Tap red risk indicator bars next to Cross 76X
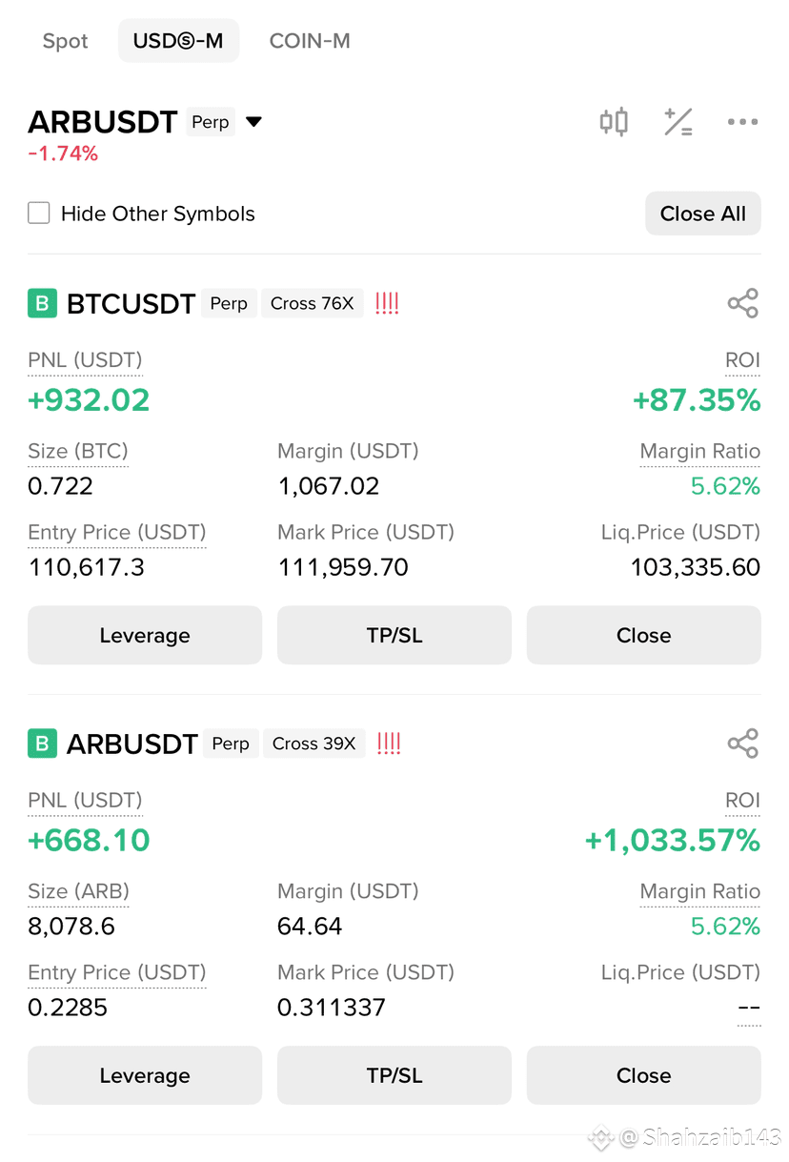 387,303
